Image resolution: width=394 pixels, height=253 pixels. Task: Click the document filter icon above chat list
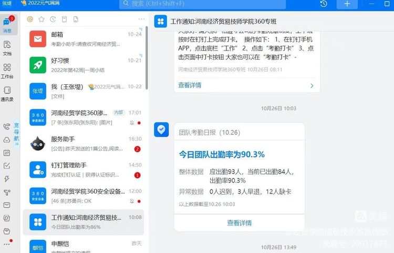tap(76, 19)
